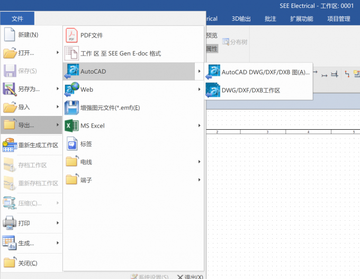
Task: Select 增强图元文件(*.emf)(E) entry
Action: pyautogui.click(x=133, y=107)
